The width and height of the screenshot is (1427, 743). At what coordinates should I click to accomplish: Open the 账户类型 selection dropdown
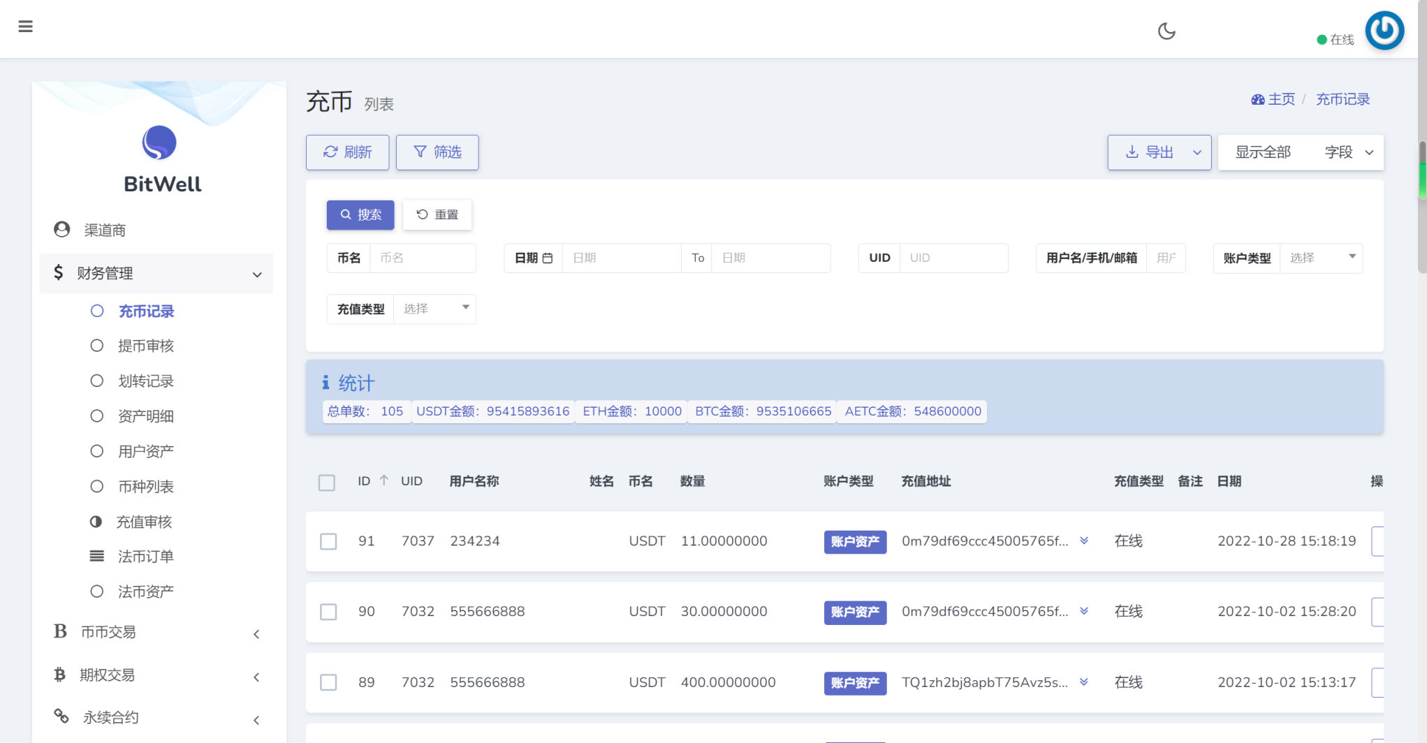click(1322, 258)
